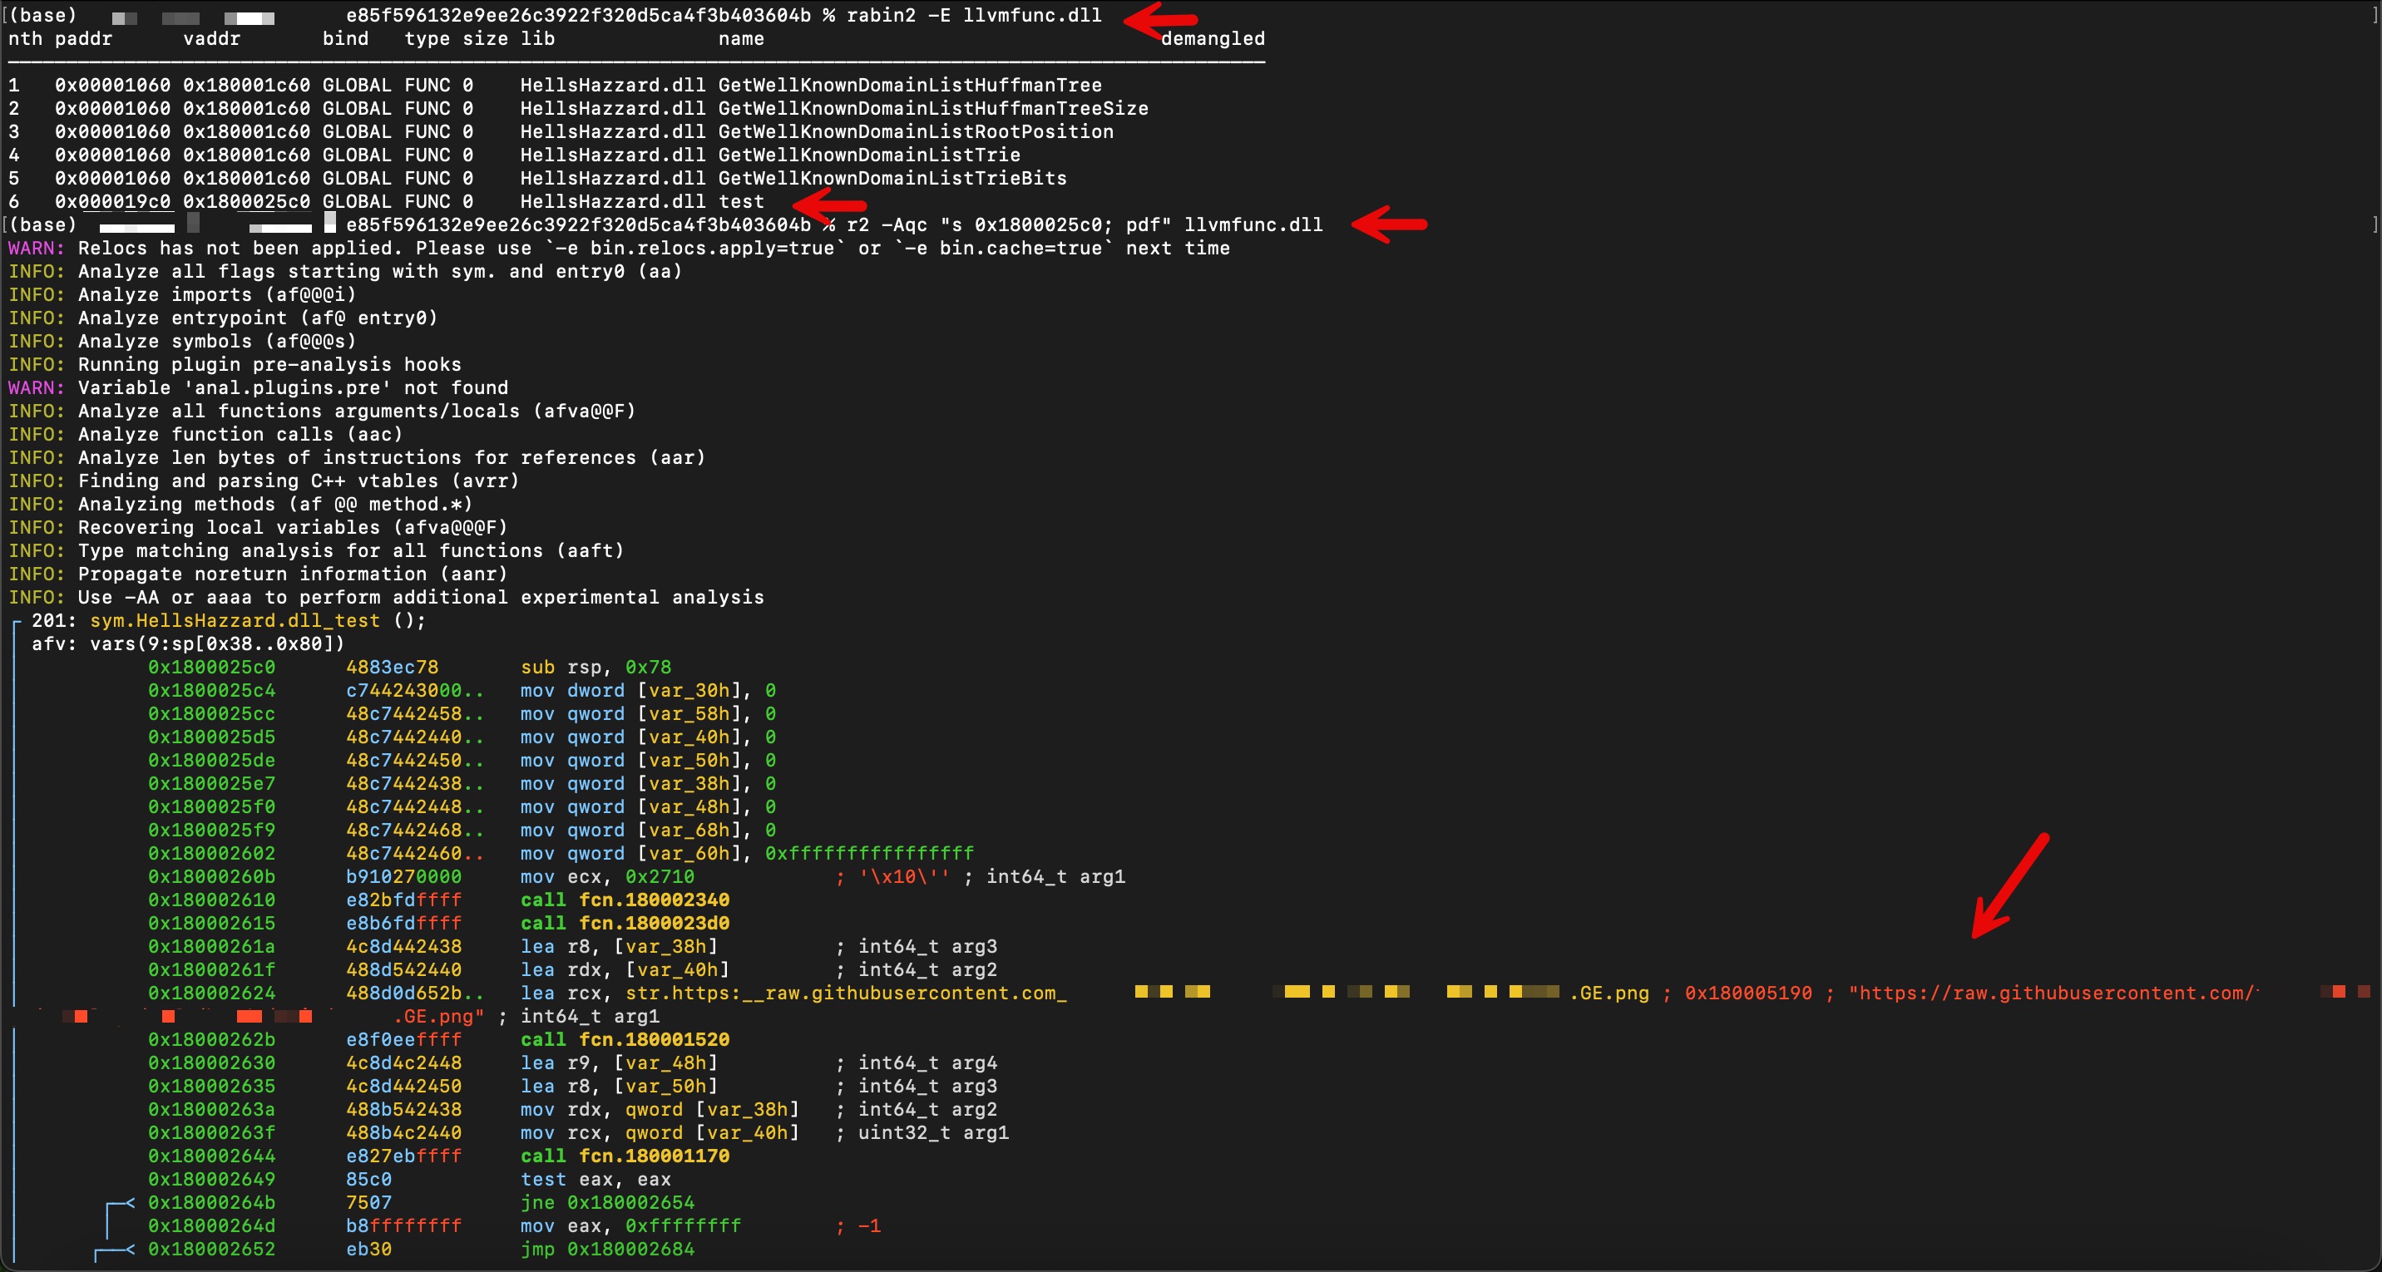Click 'test eax, eax' instruction

[596, 1180]
